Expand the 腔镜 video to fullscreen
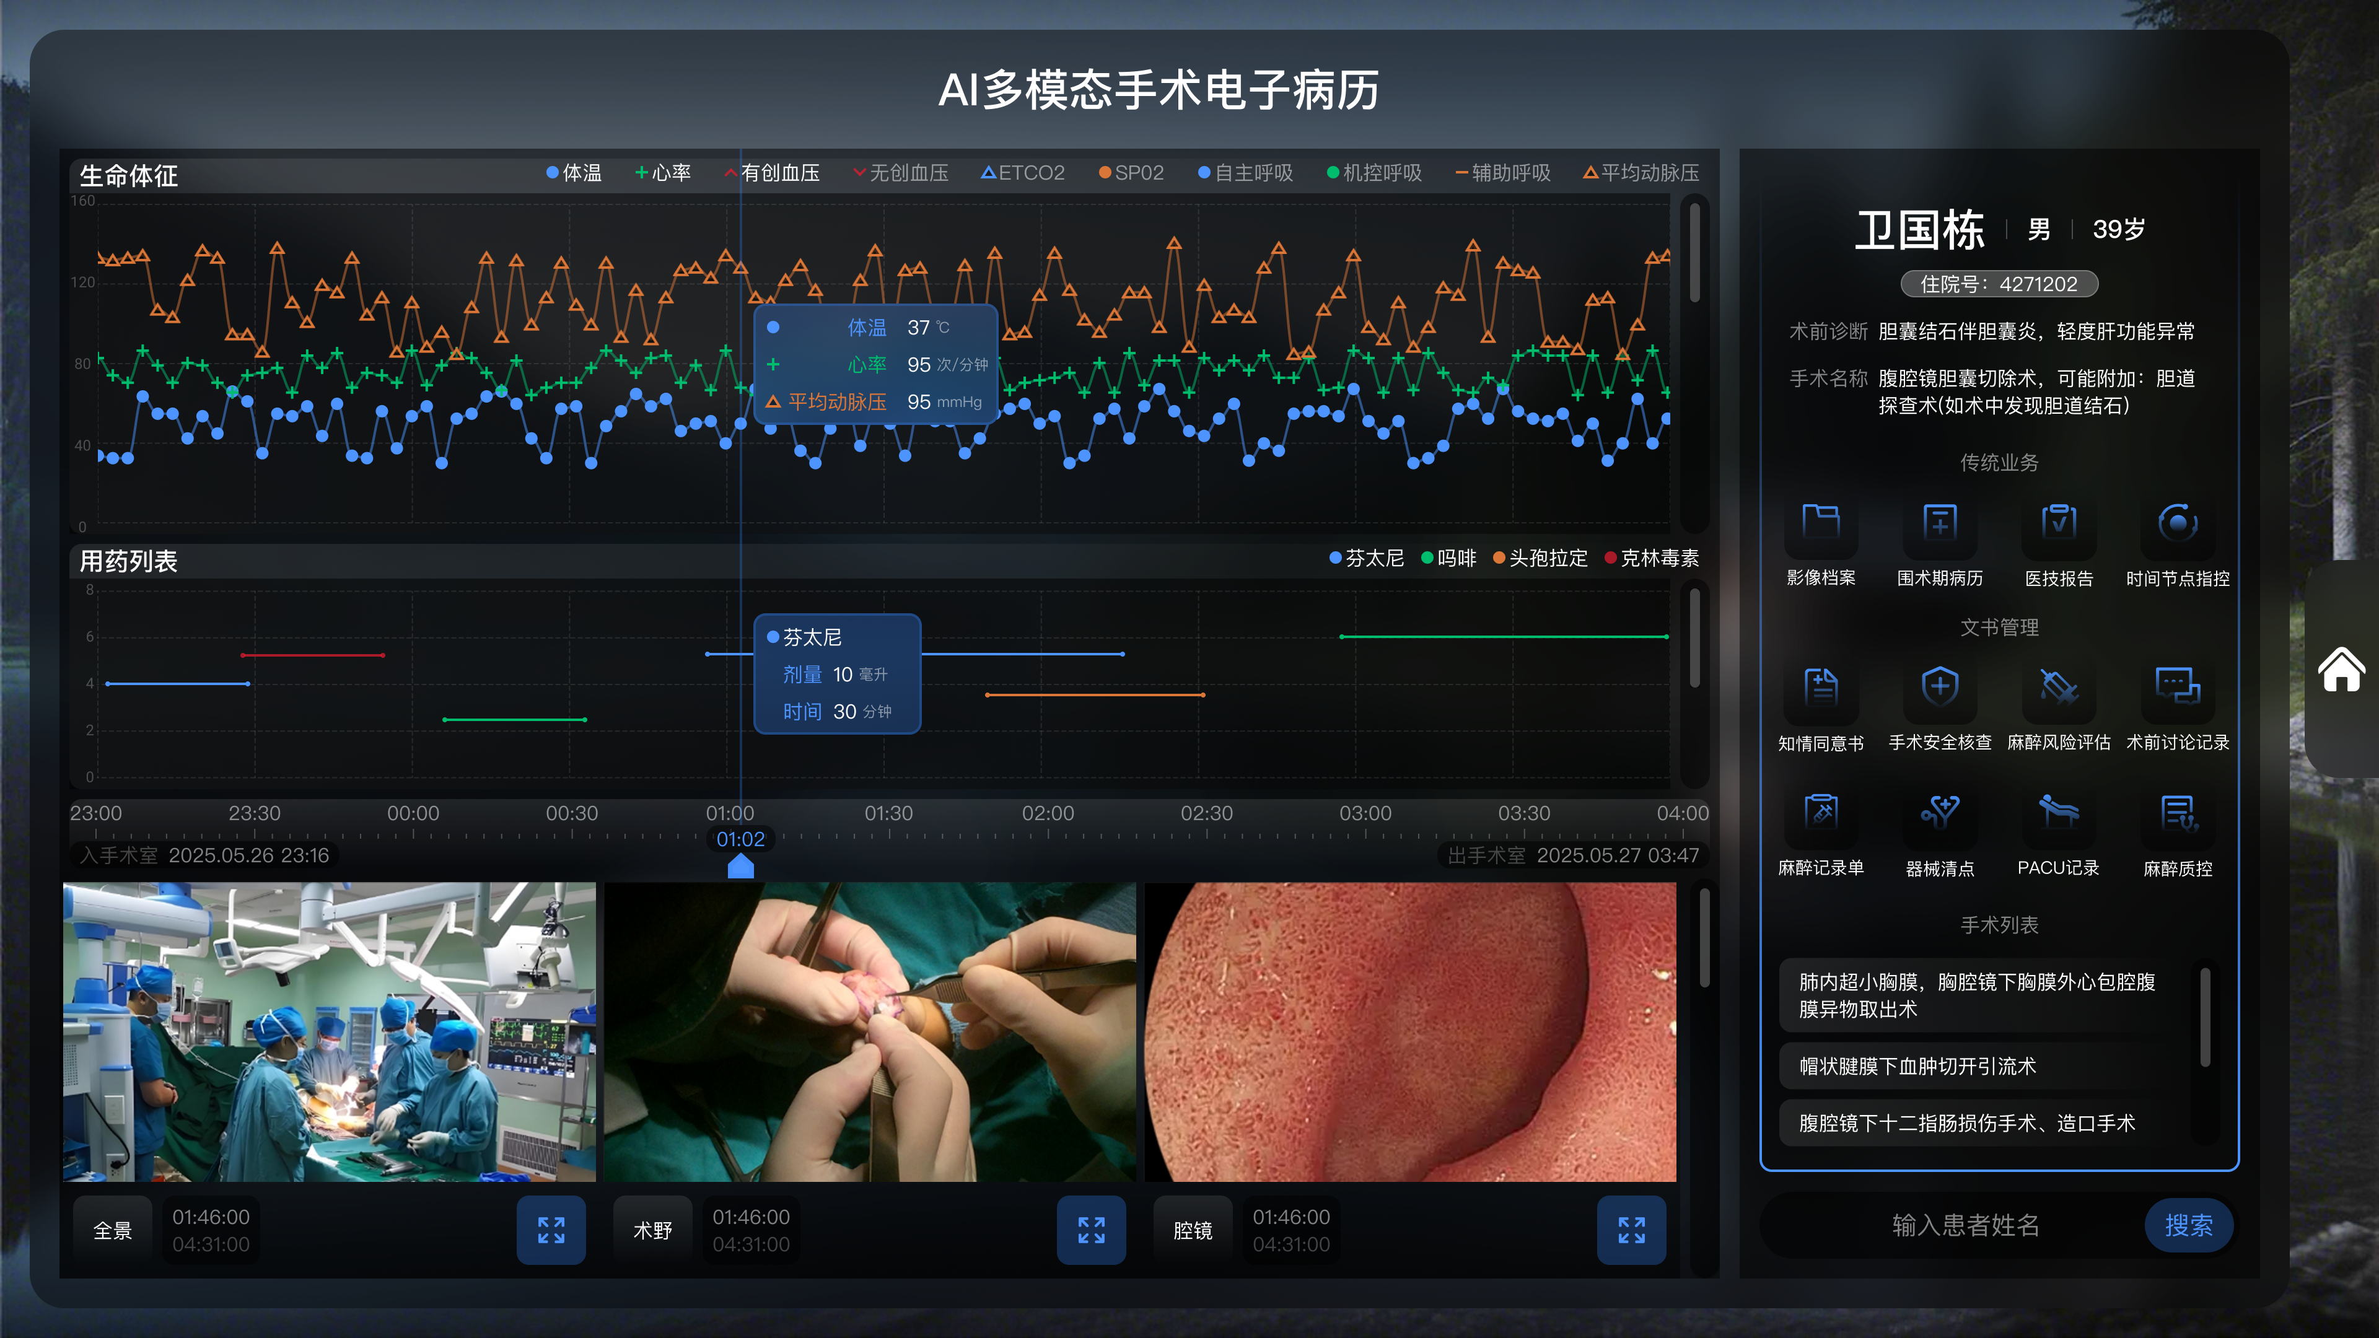 [1631, 1230]
